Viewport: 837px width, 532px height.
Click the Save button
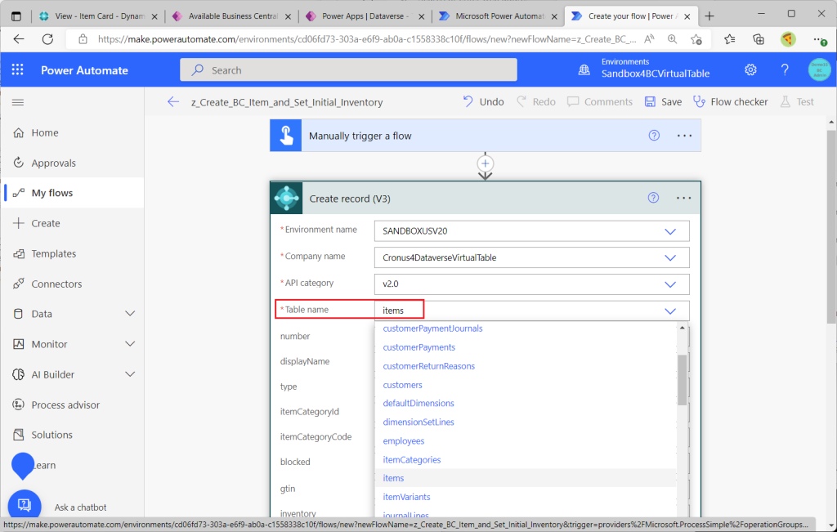pos(663,102)
